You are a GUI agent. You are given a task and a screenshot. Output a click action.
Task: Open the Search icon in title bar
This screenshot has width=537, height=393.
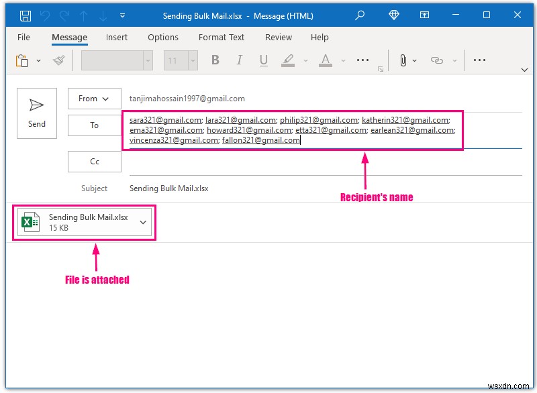(360, 14)
